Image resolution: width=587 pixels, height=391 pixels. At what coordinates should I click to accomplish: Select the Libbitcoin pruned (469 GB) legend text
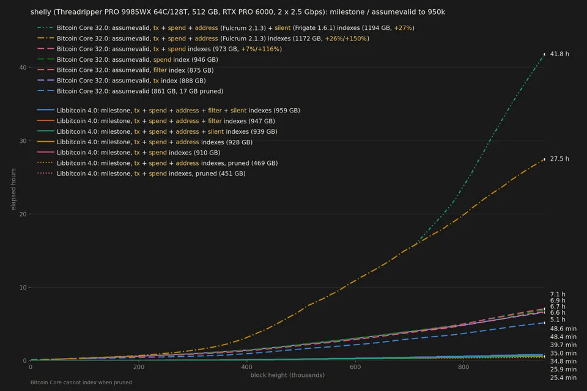click(168, 163)
